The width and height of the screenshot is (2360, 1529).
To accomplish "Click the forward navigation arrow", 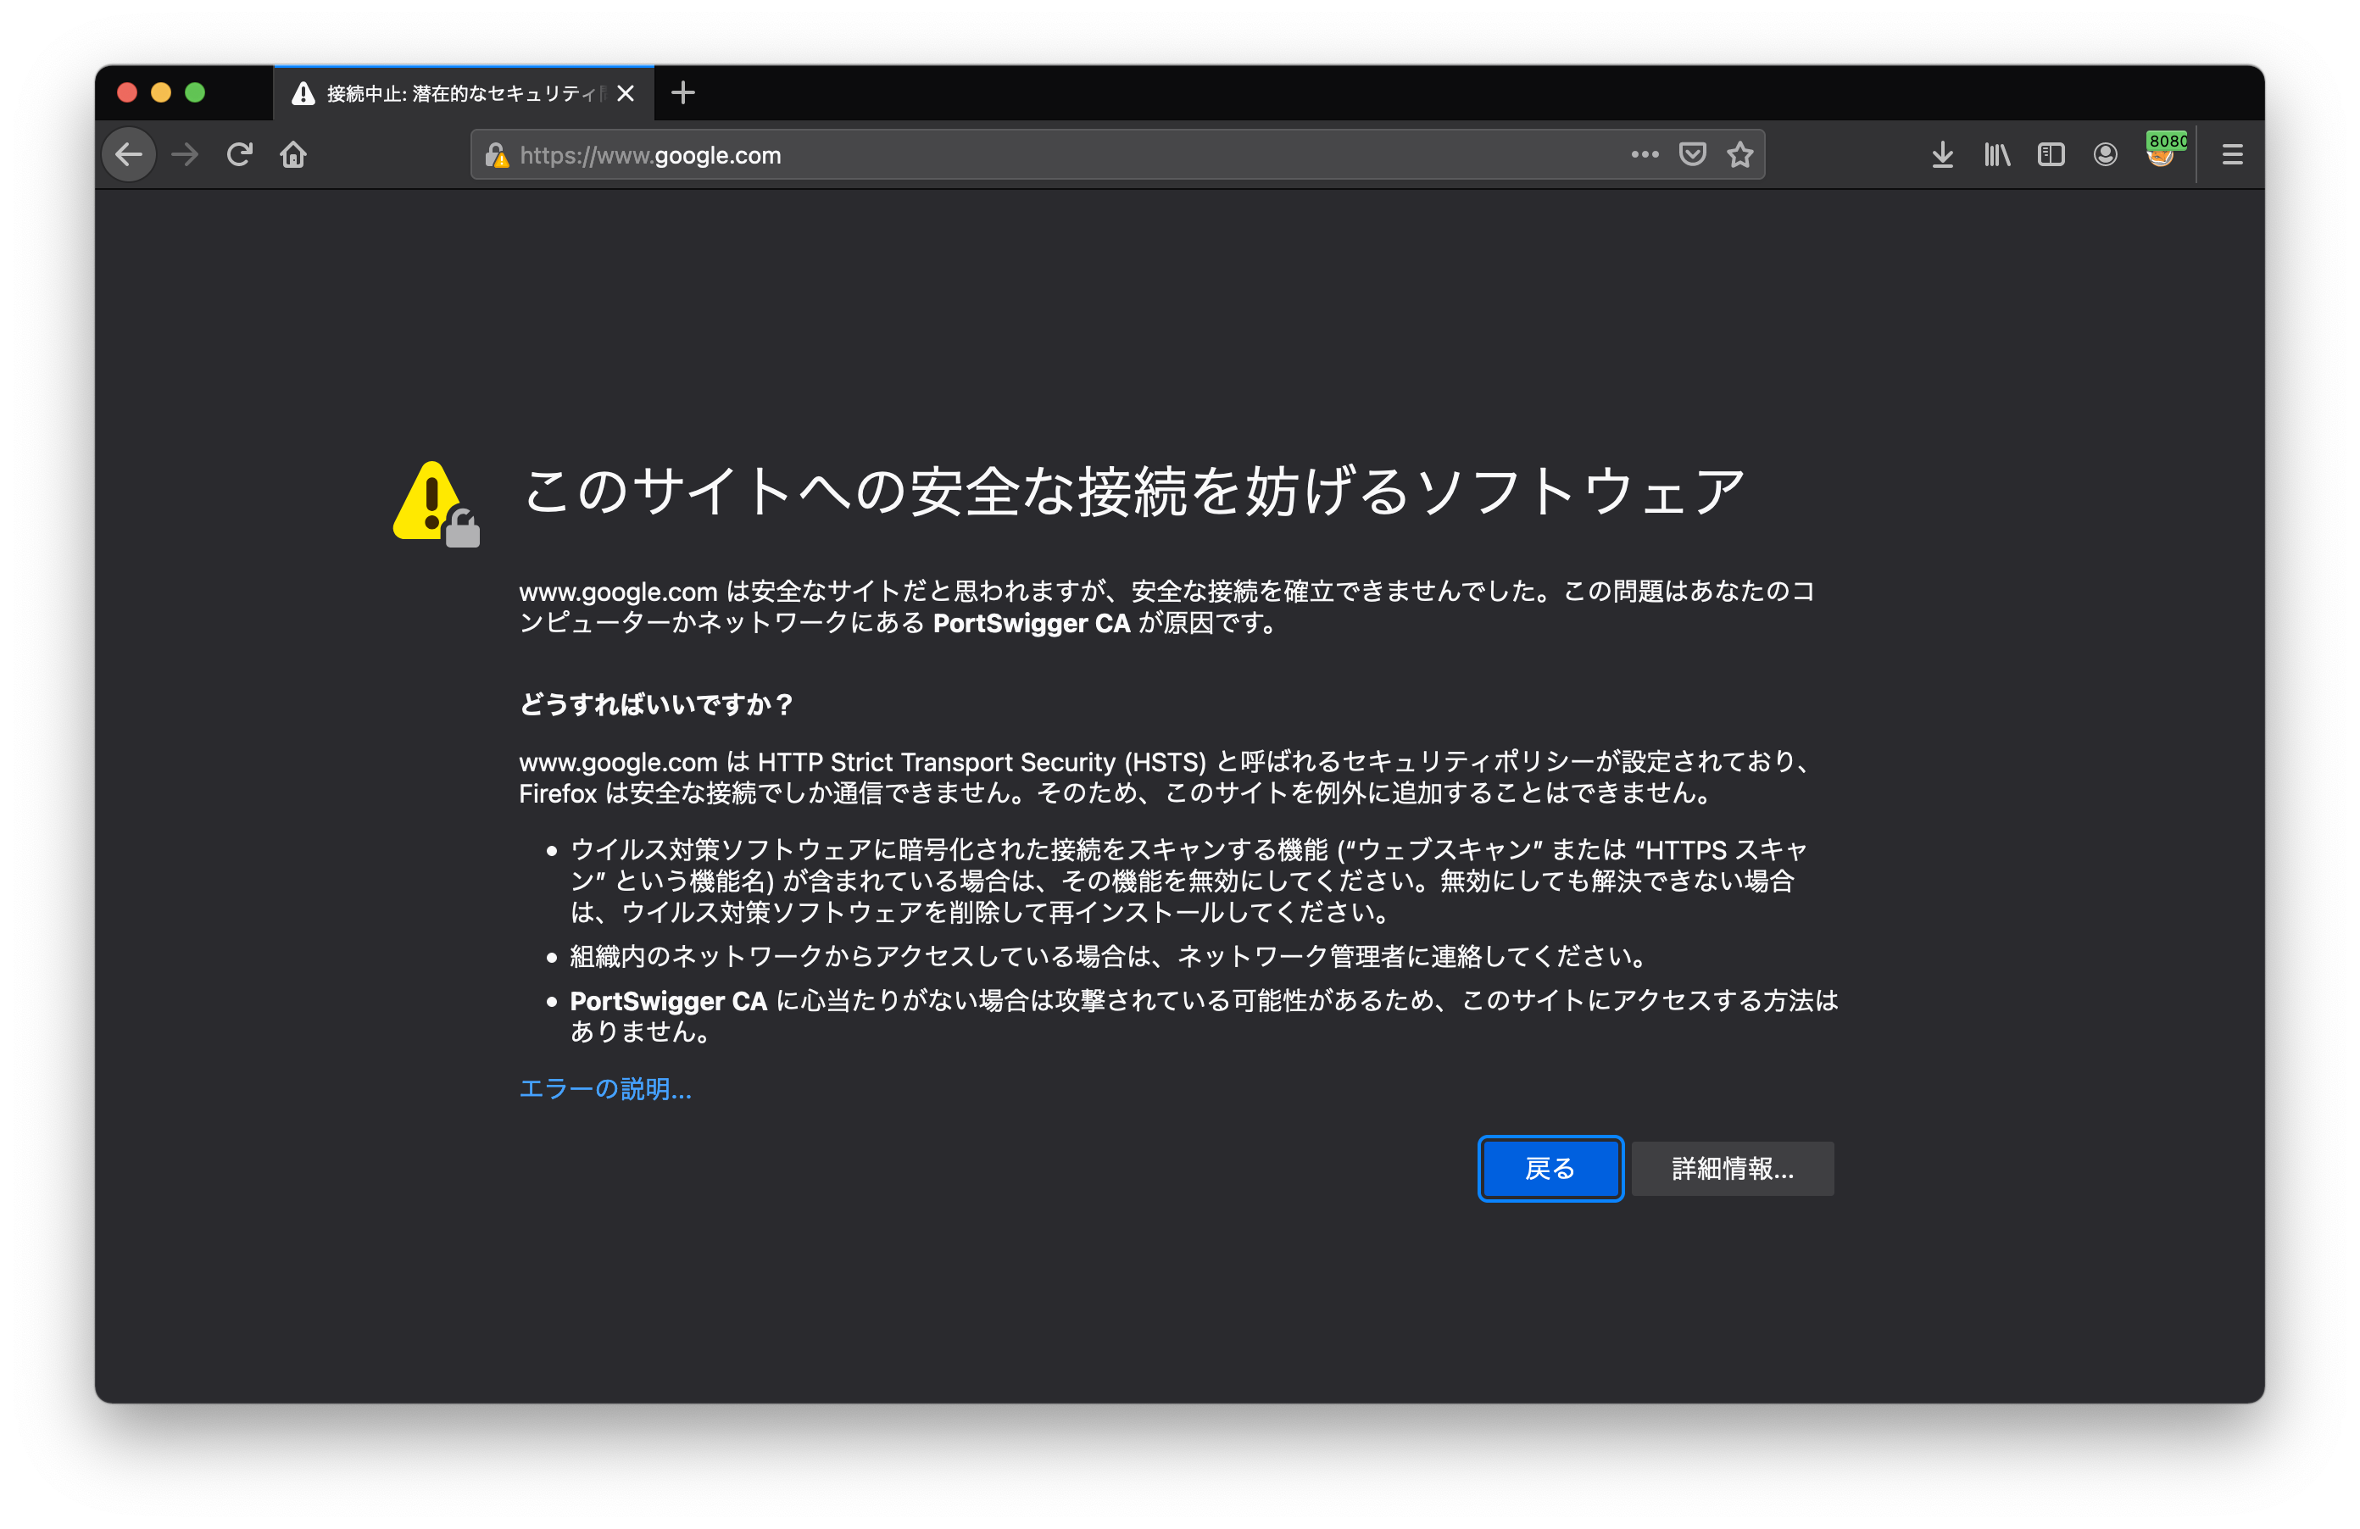I will pyautogui.click(x=186, y=155).
